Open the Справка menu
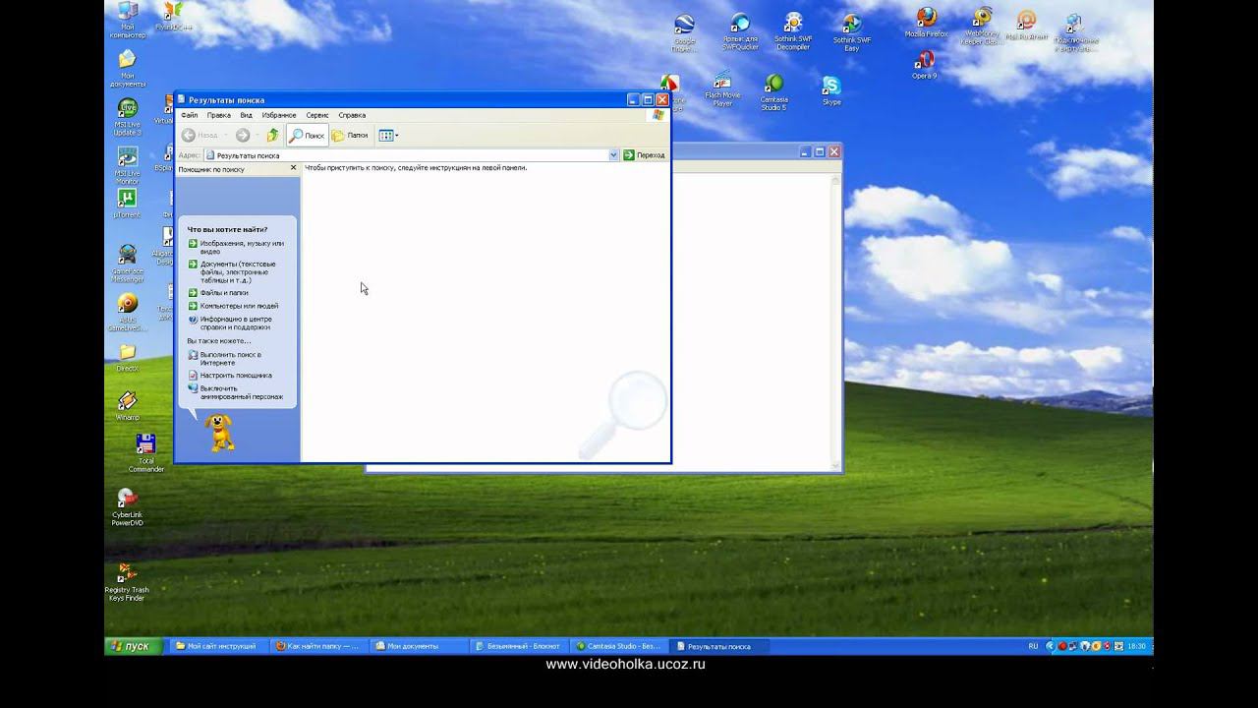Screen dimensions: 1258x708 pos(352,115)
